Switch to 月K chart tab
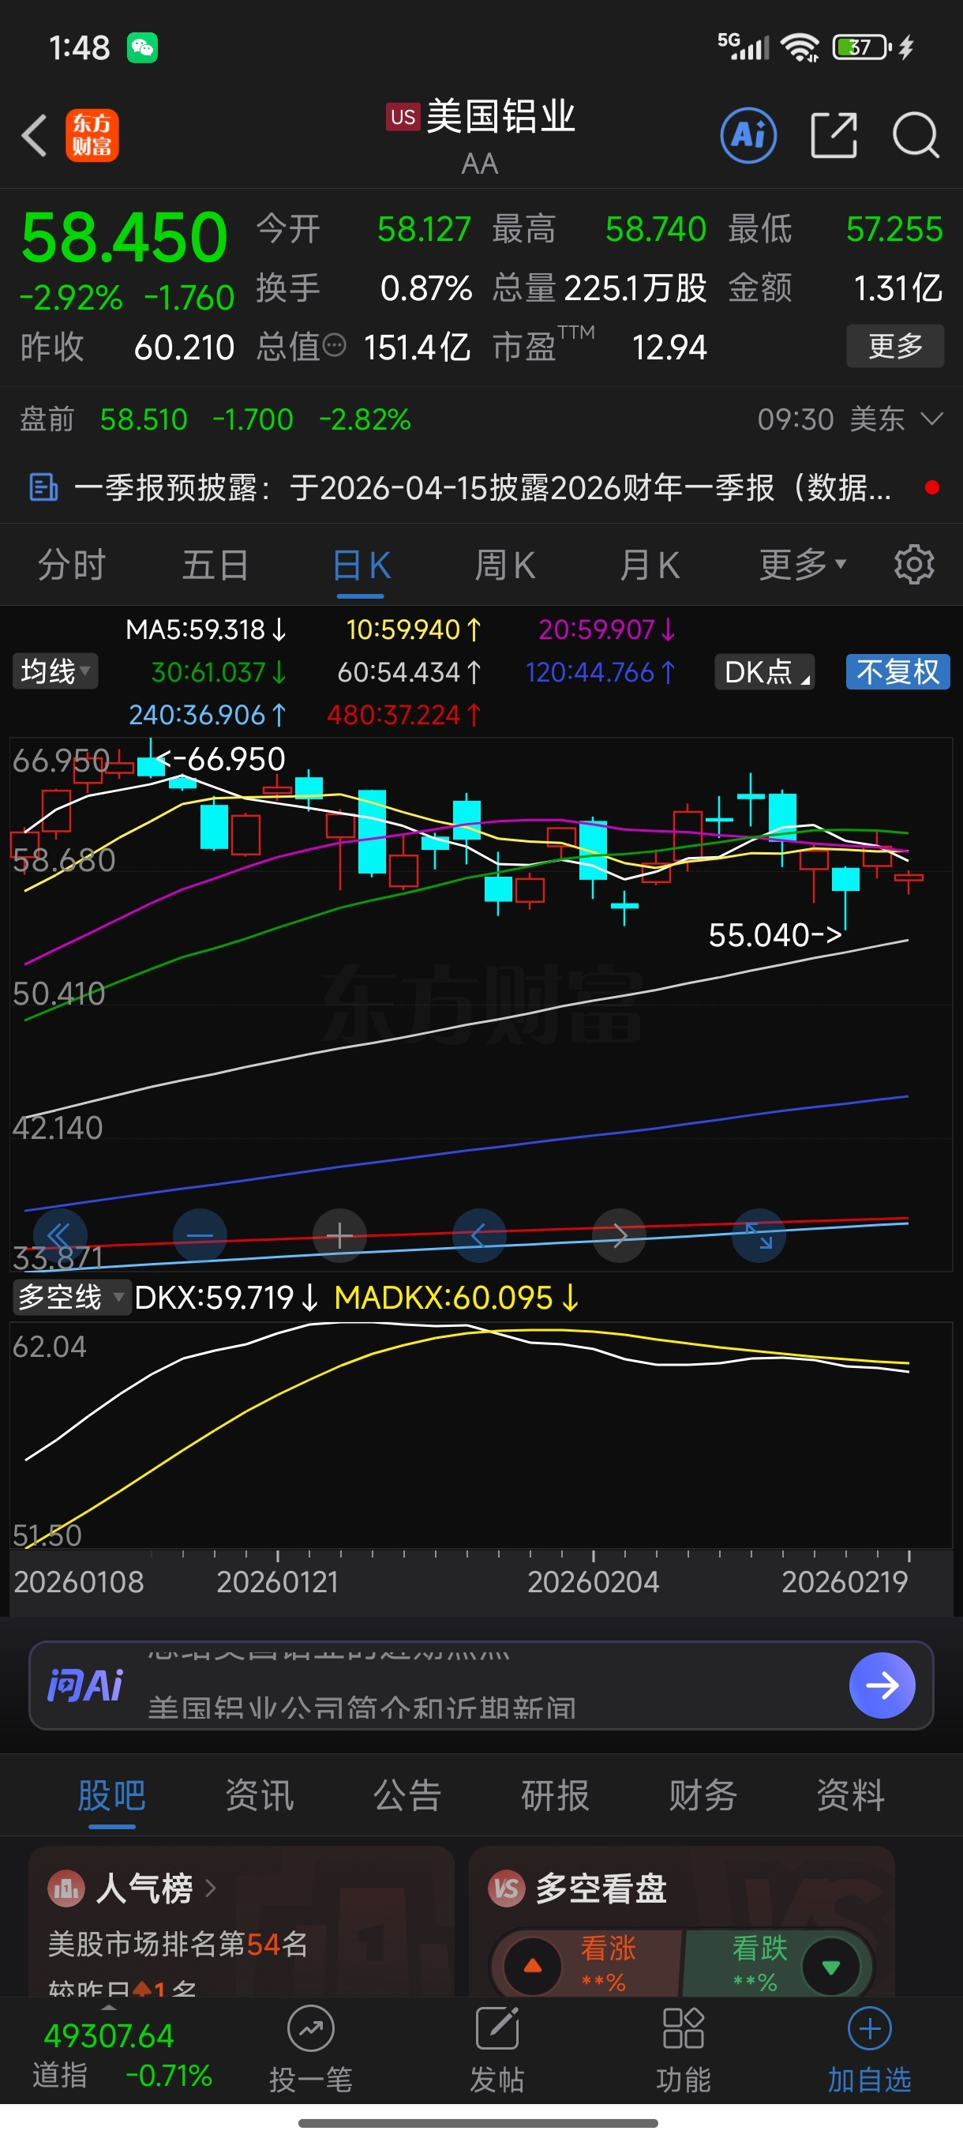963x2142 pixels. click(x=649, y=566)
